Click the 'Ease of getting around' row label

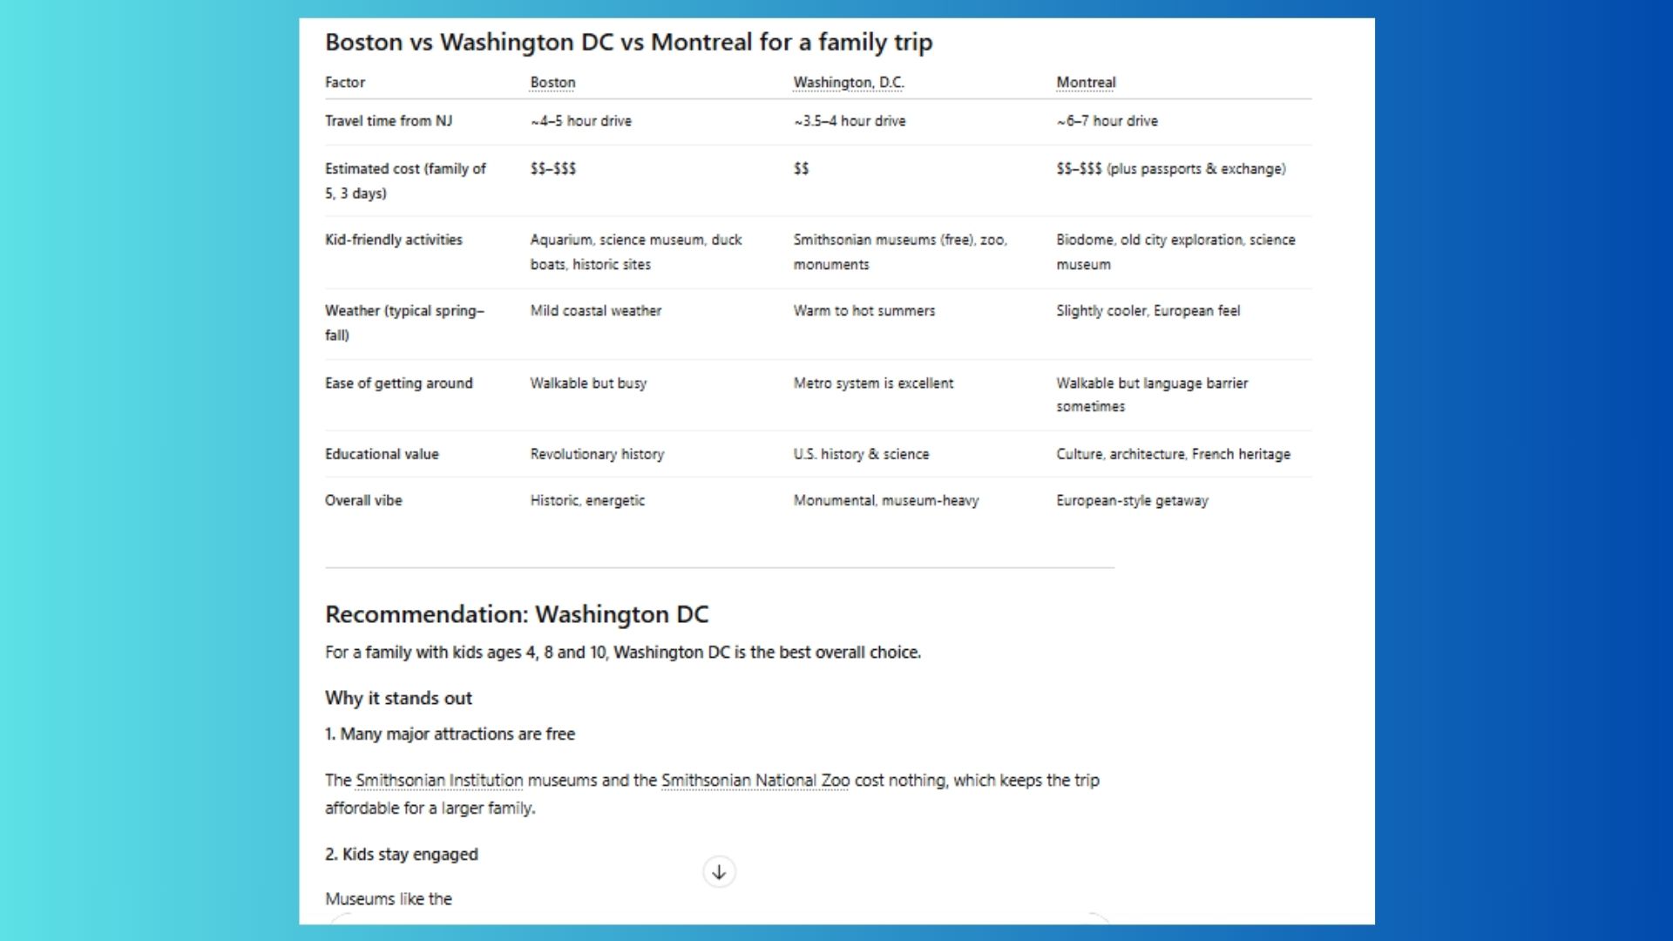(x=399, y=382)
